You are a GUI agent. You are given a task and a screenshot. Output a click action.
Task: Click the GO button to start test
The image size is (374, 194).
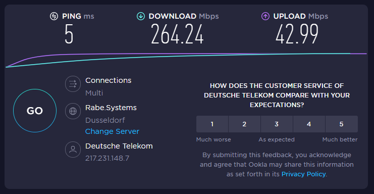tap(35, 111)
